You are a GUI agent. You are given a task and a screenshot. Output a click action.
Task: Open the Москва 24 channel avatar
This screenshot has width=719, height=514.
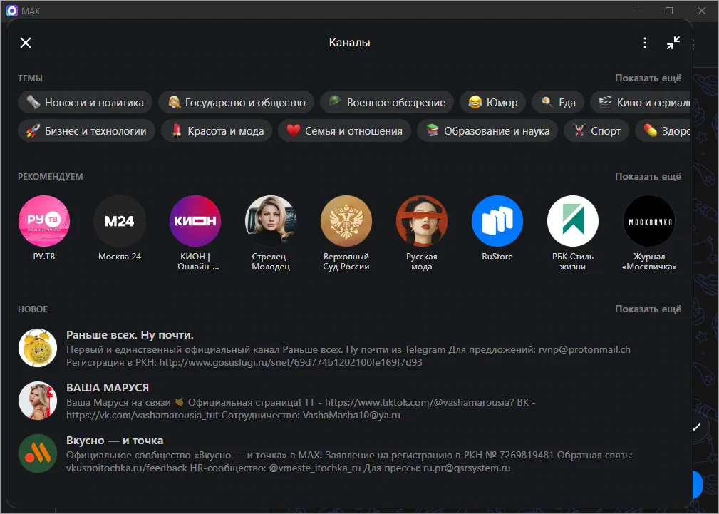[x=120, y=221]
